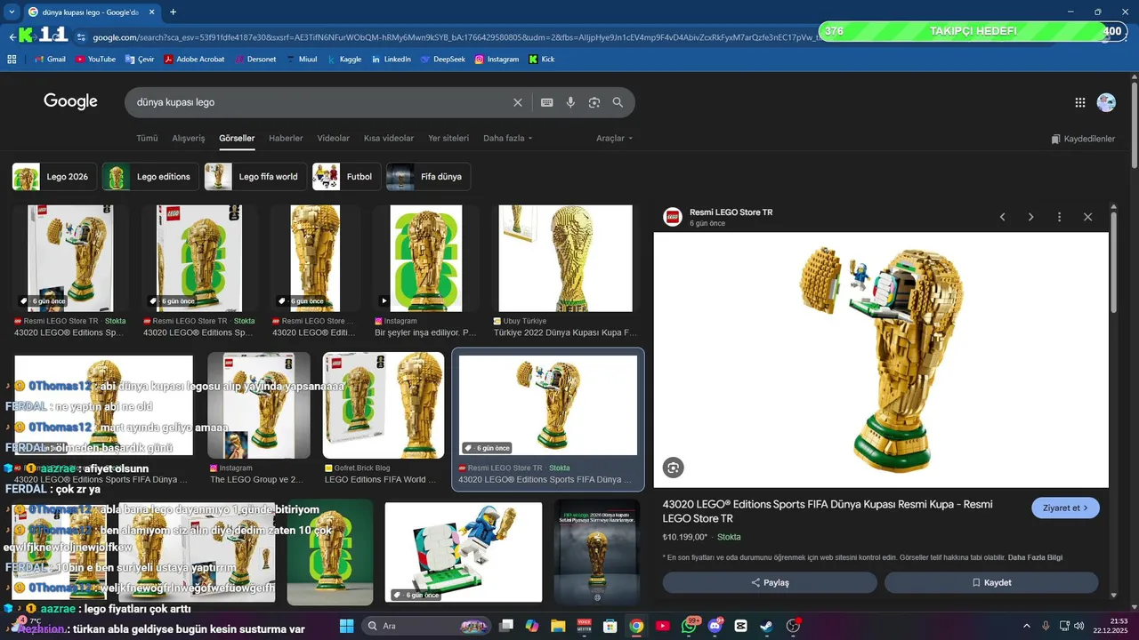Open Ubuy Türkiye trophy thumbnail

coord(565,259)
